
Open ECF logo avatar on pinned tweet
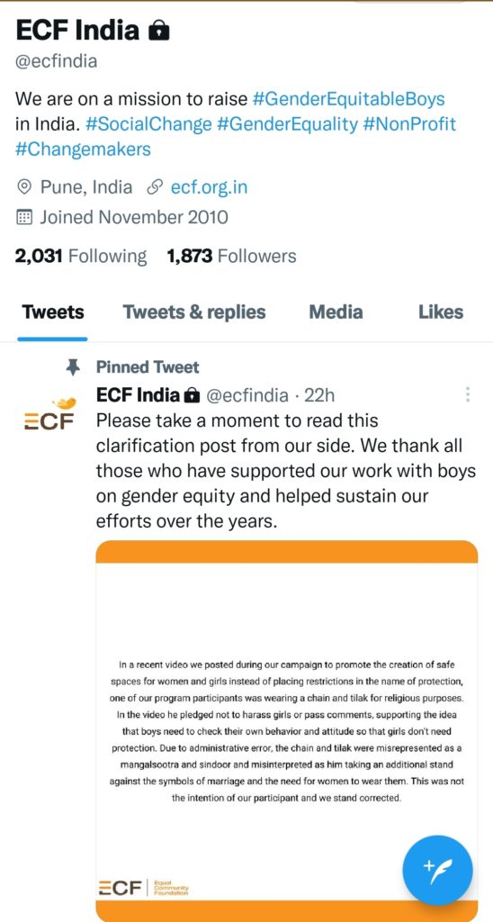[x=49, y=414]
